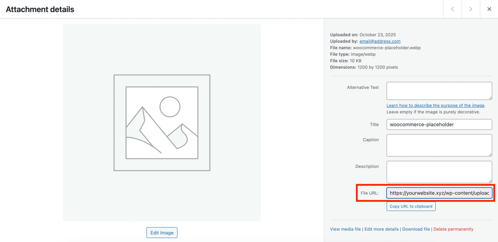Close the Attachment details modal
Viewport: 498px width, 242px height.
tap(489, 9)
